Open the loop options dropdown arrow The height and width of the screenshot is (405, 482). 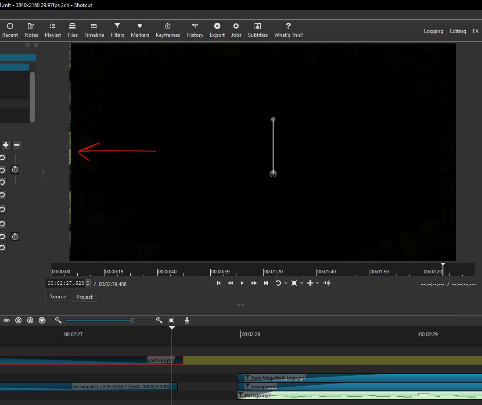point(286,283)
